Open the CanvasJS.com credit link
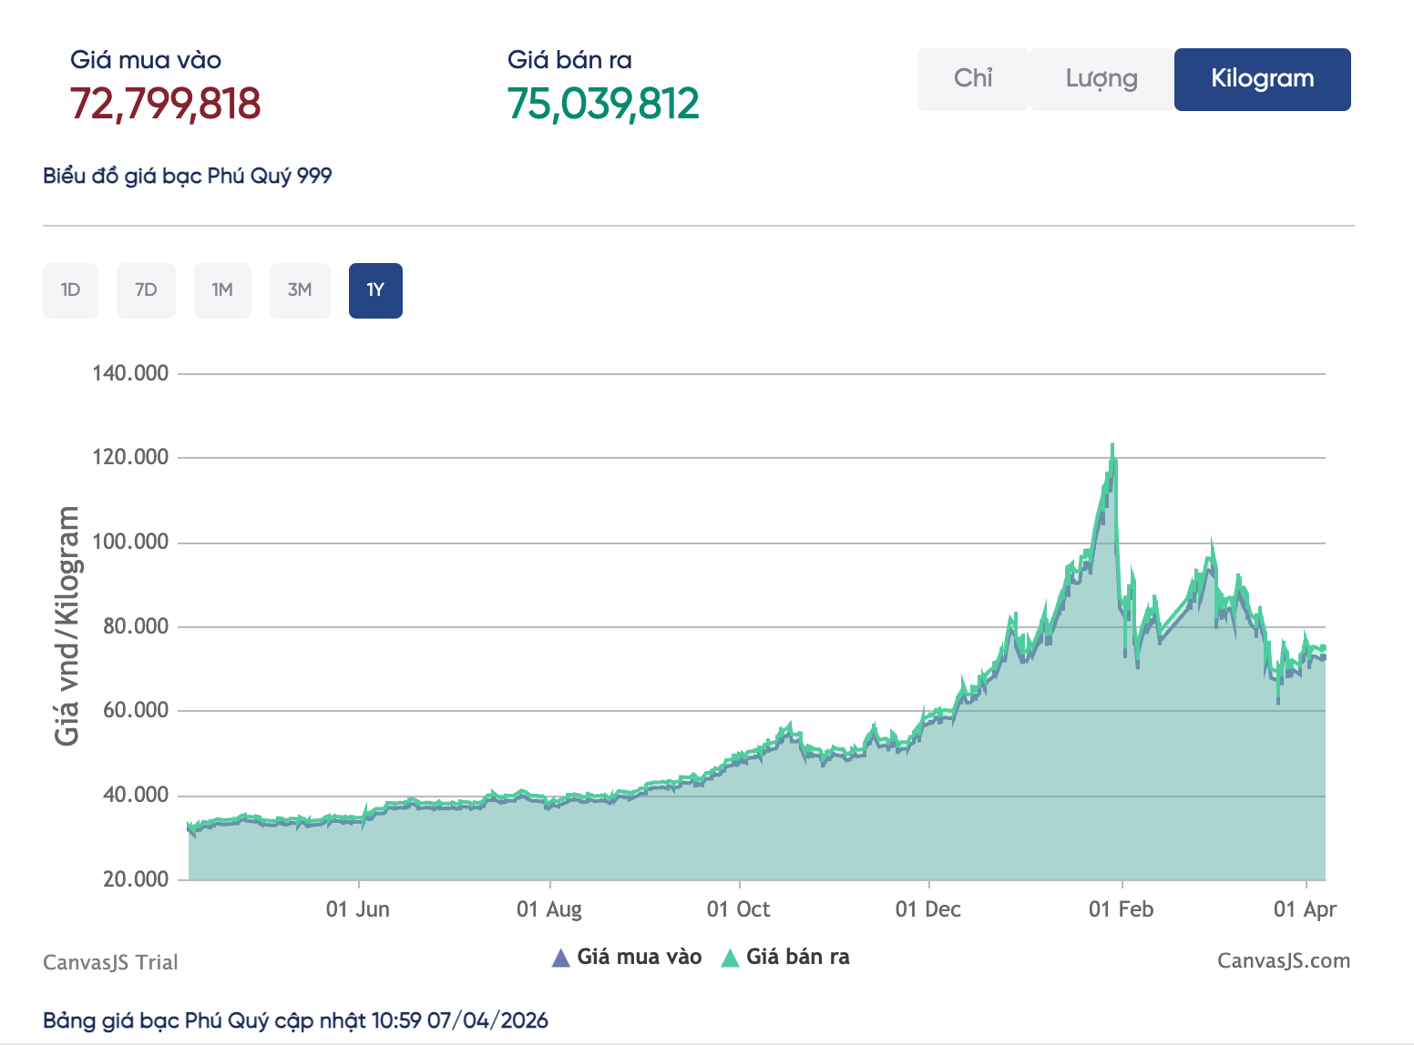The image size is (1414, 1045). point(1283,961)
